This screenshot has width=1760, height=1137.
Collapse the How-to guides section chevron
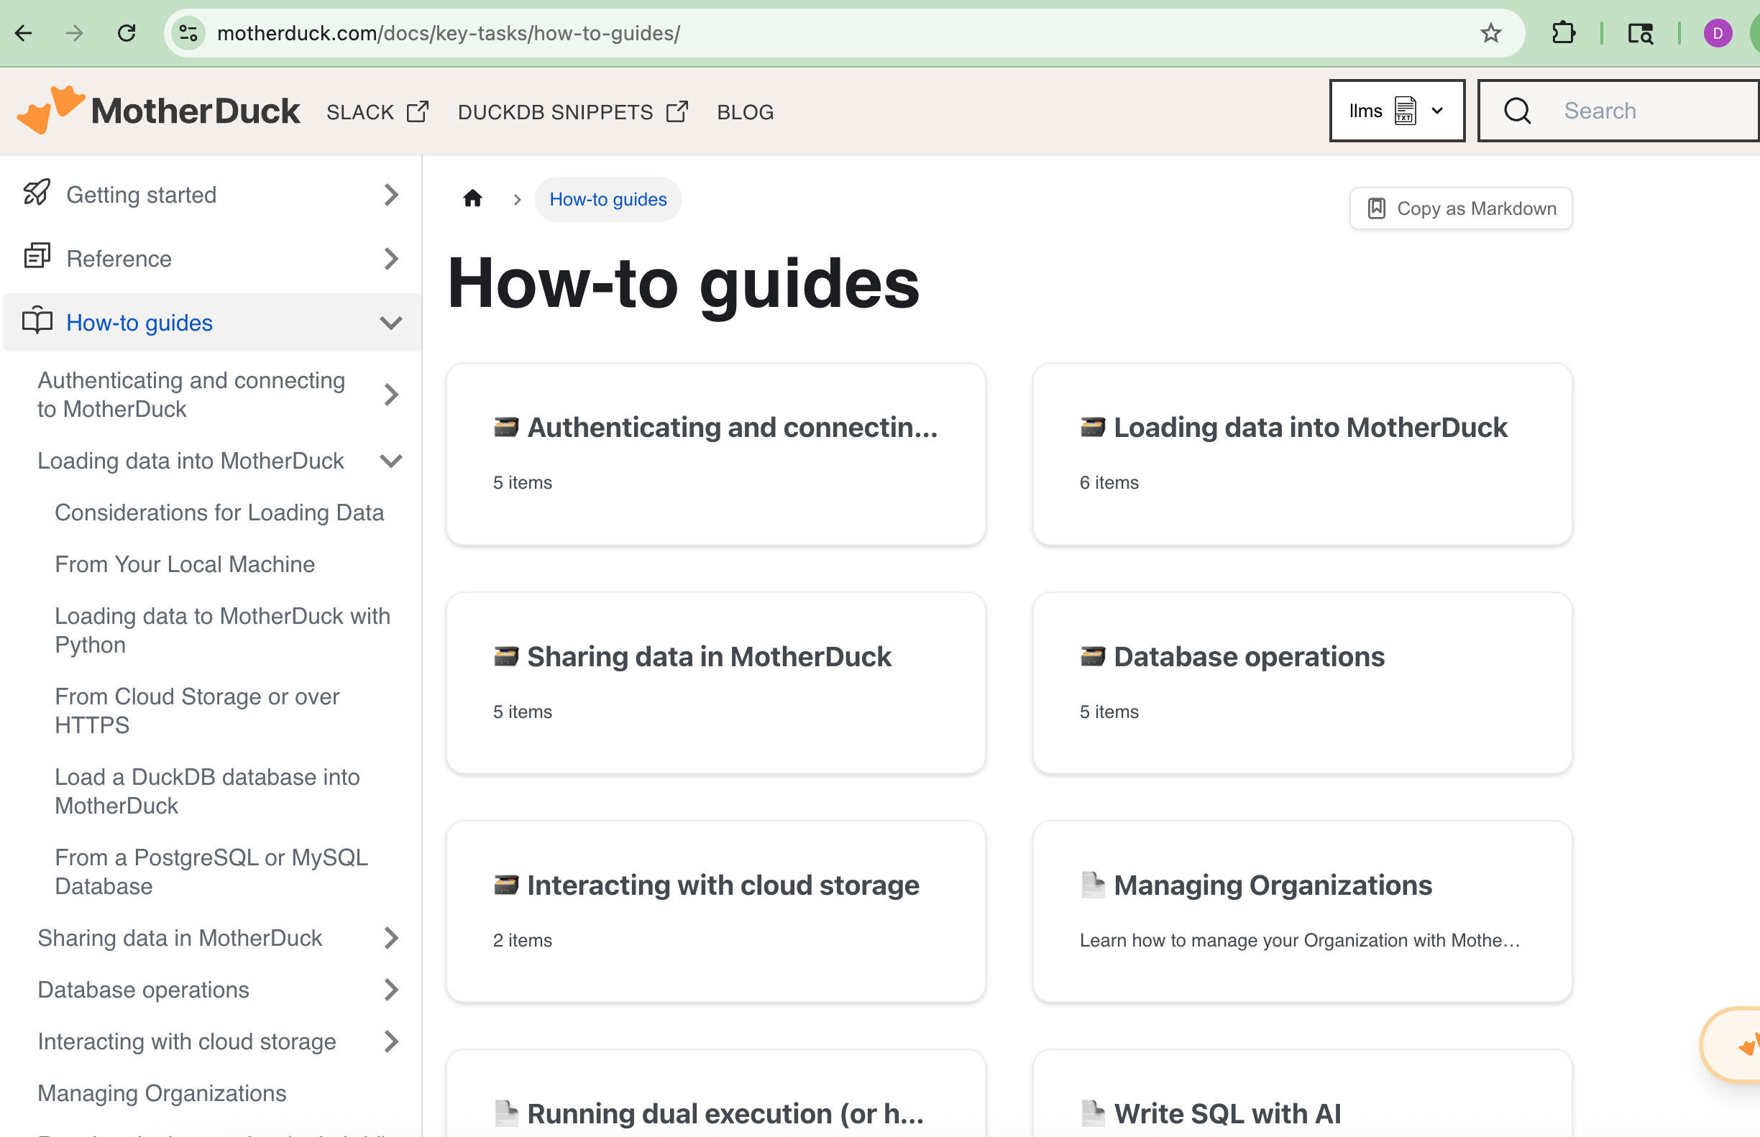point(390,323)
